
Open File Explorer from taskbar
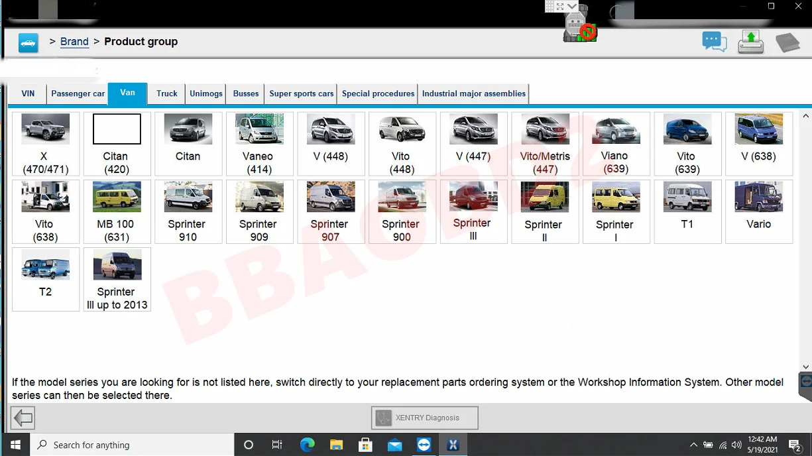coord(336,445)
